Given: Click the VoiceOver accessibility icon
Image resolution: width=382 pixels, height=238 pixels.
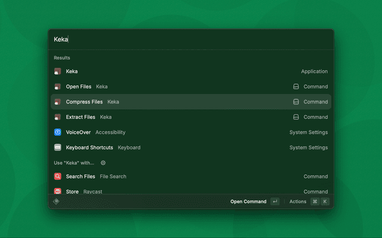Looking at the screenshot, I should pos(58,132).
